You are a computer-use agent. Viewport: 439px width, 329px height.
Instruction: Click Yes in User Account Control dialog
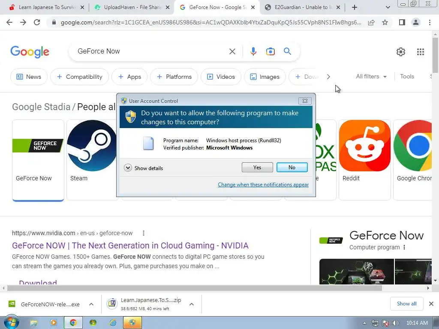(x=257, y=167)
